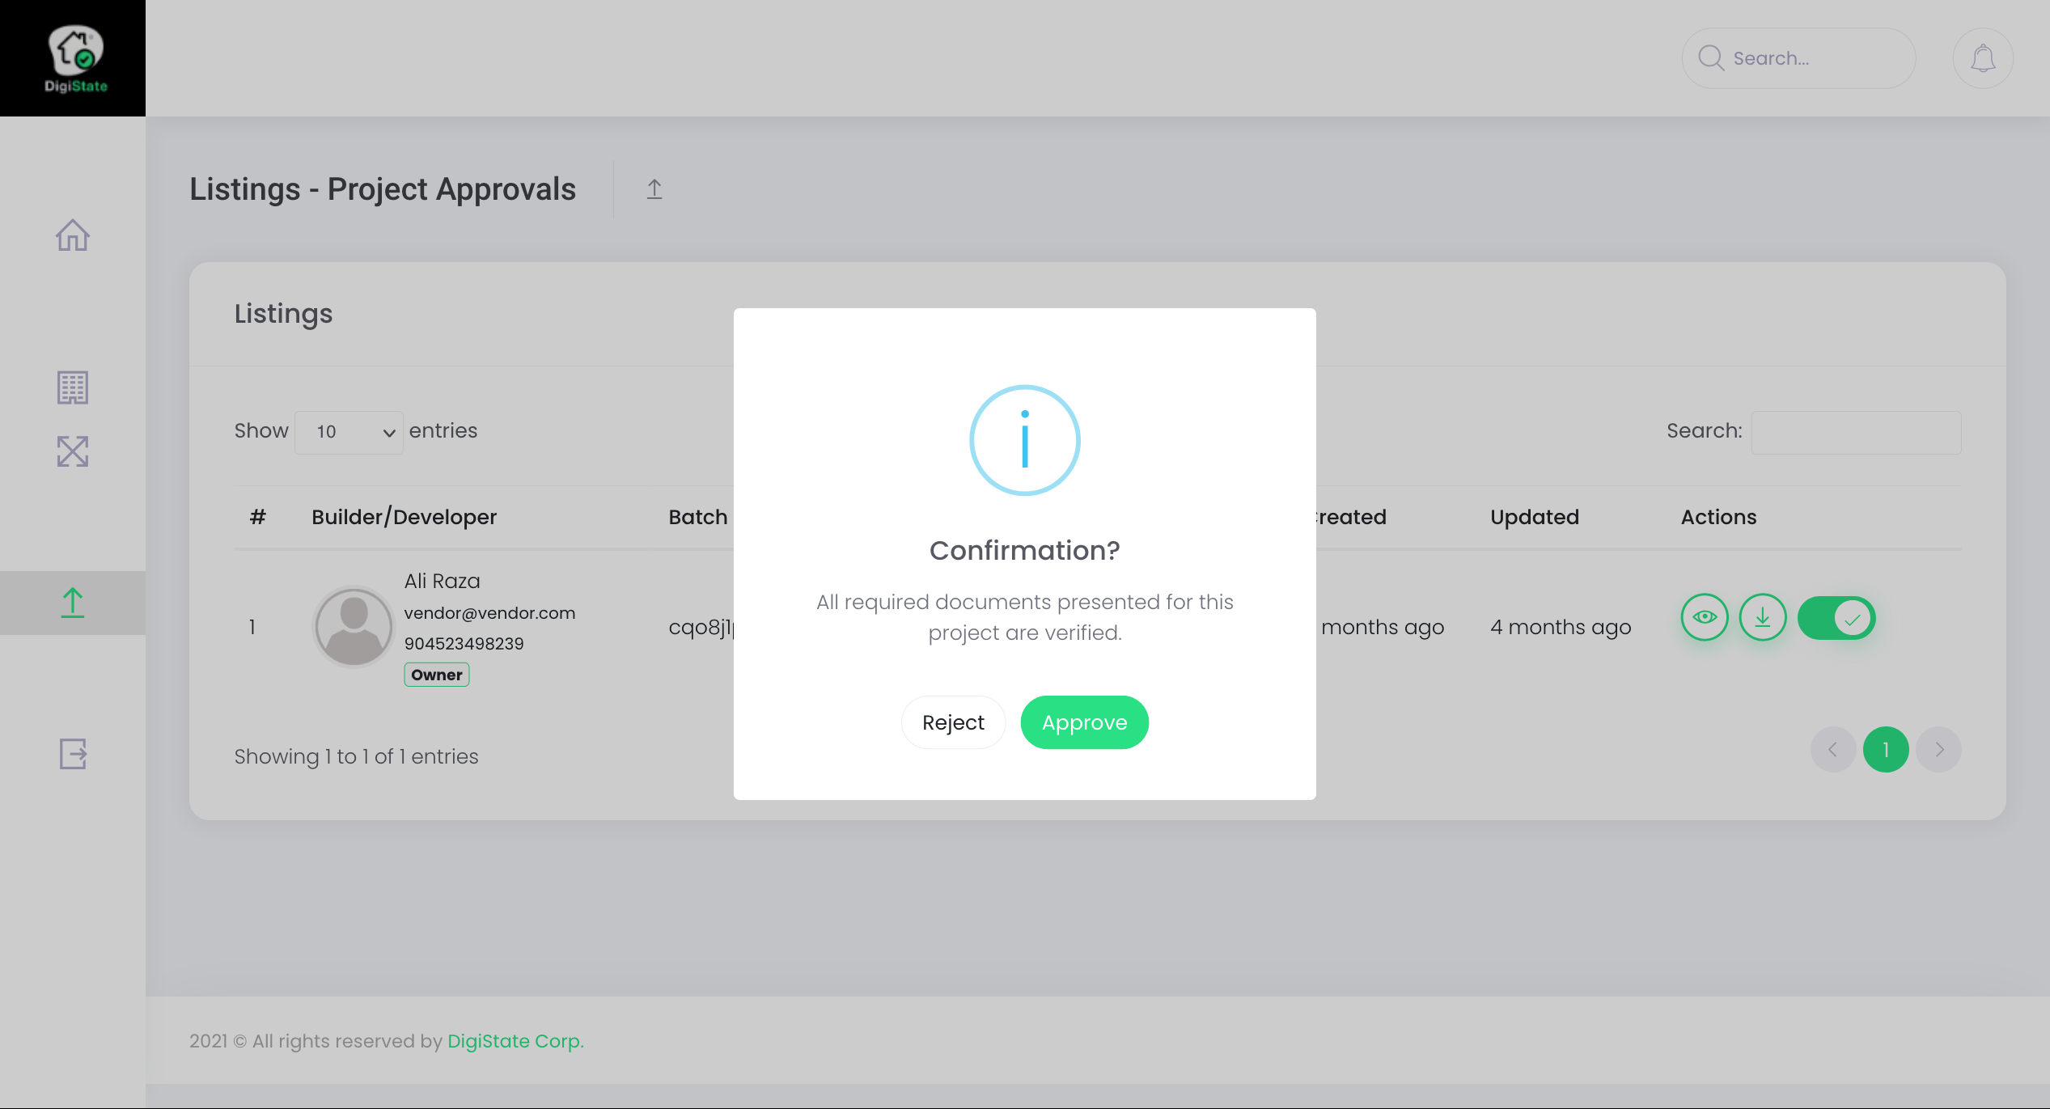Sort by Updated column header
This screenshot has height=1109, width=2050.
(1534, 517)
